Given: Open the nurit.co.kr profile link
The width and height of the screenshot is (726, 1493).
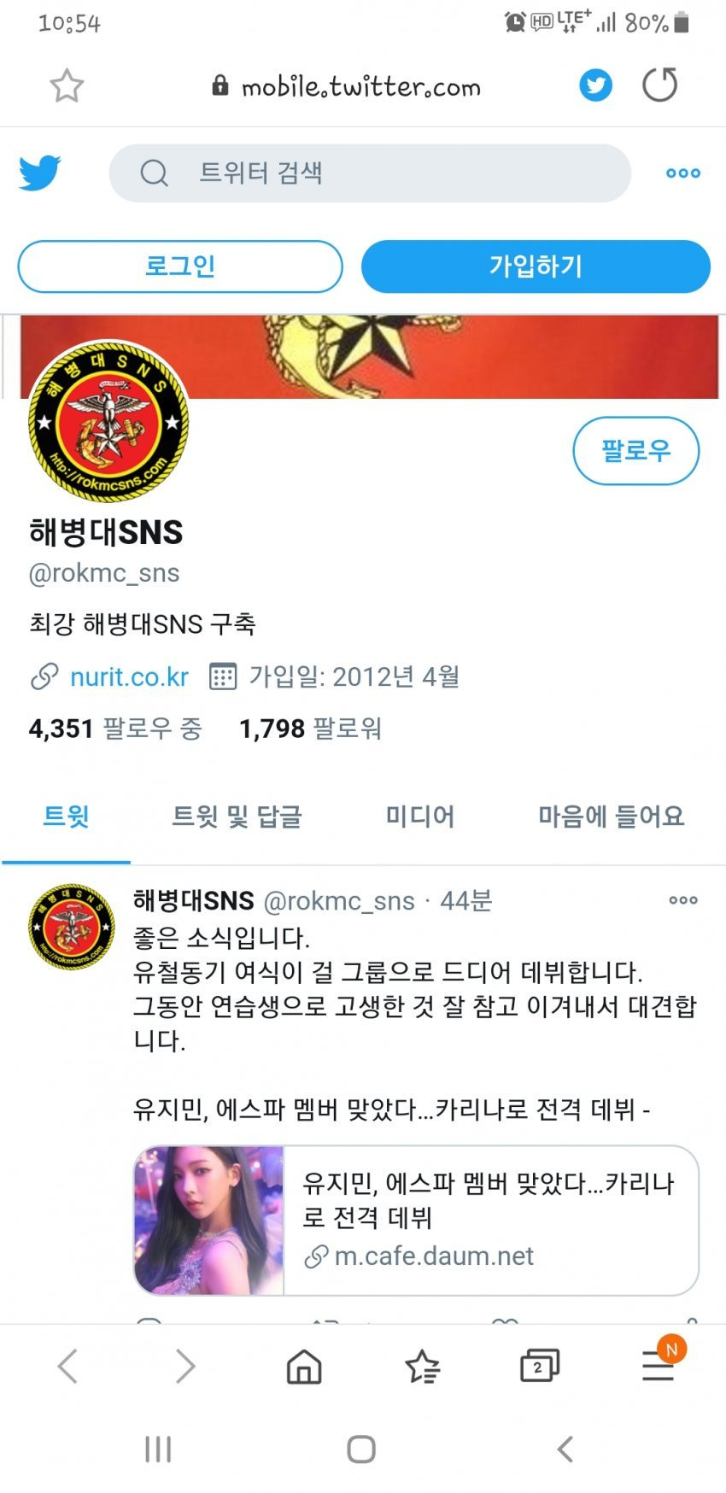Looking at the screenshot, I should (129, 676).
